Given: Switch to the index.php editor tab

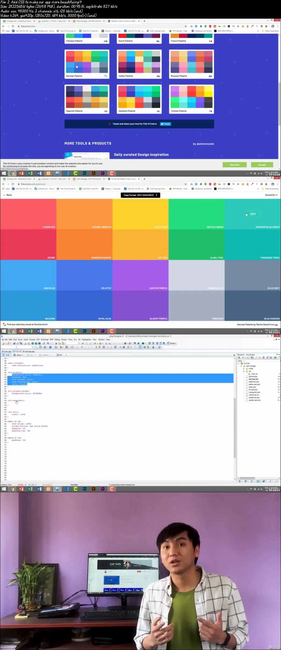Looking at the screenshot, I should [7, 351].
